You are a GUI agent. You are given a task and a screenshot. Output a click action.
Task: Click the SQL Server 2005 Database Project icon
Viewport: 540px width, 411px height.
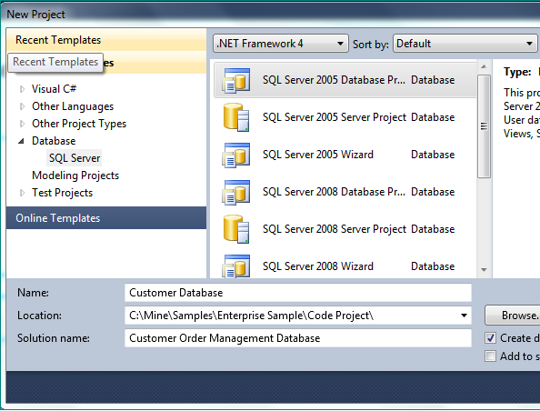(235, 81)
